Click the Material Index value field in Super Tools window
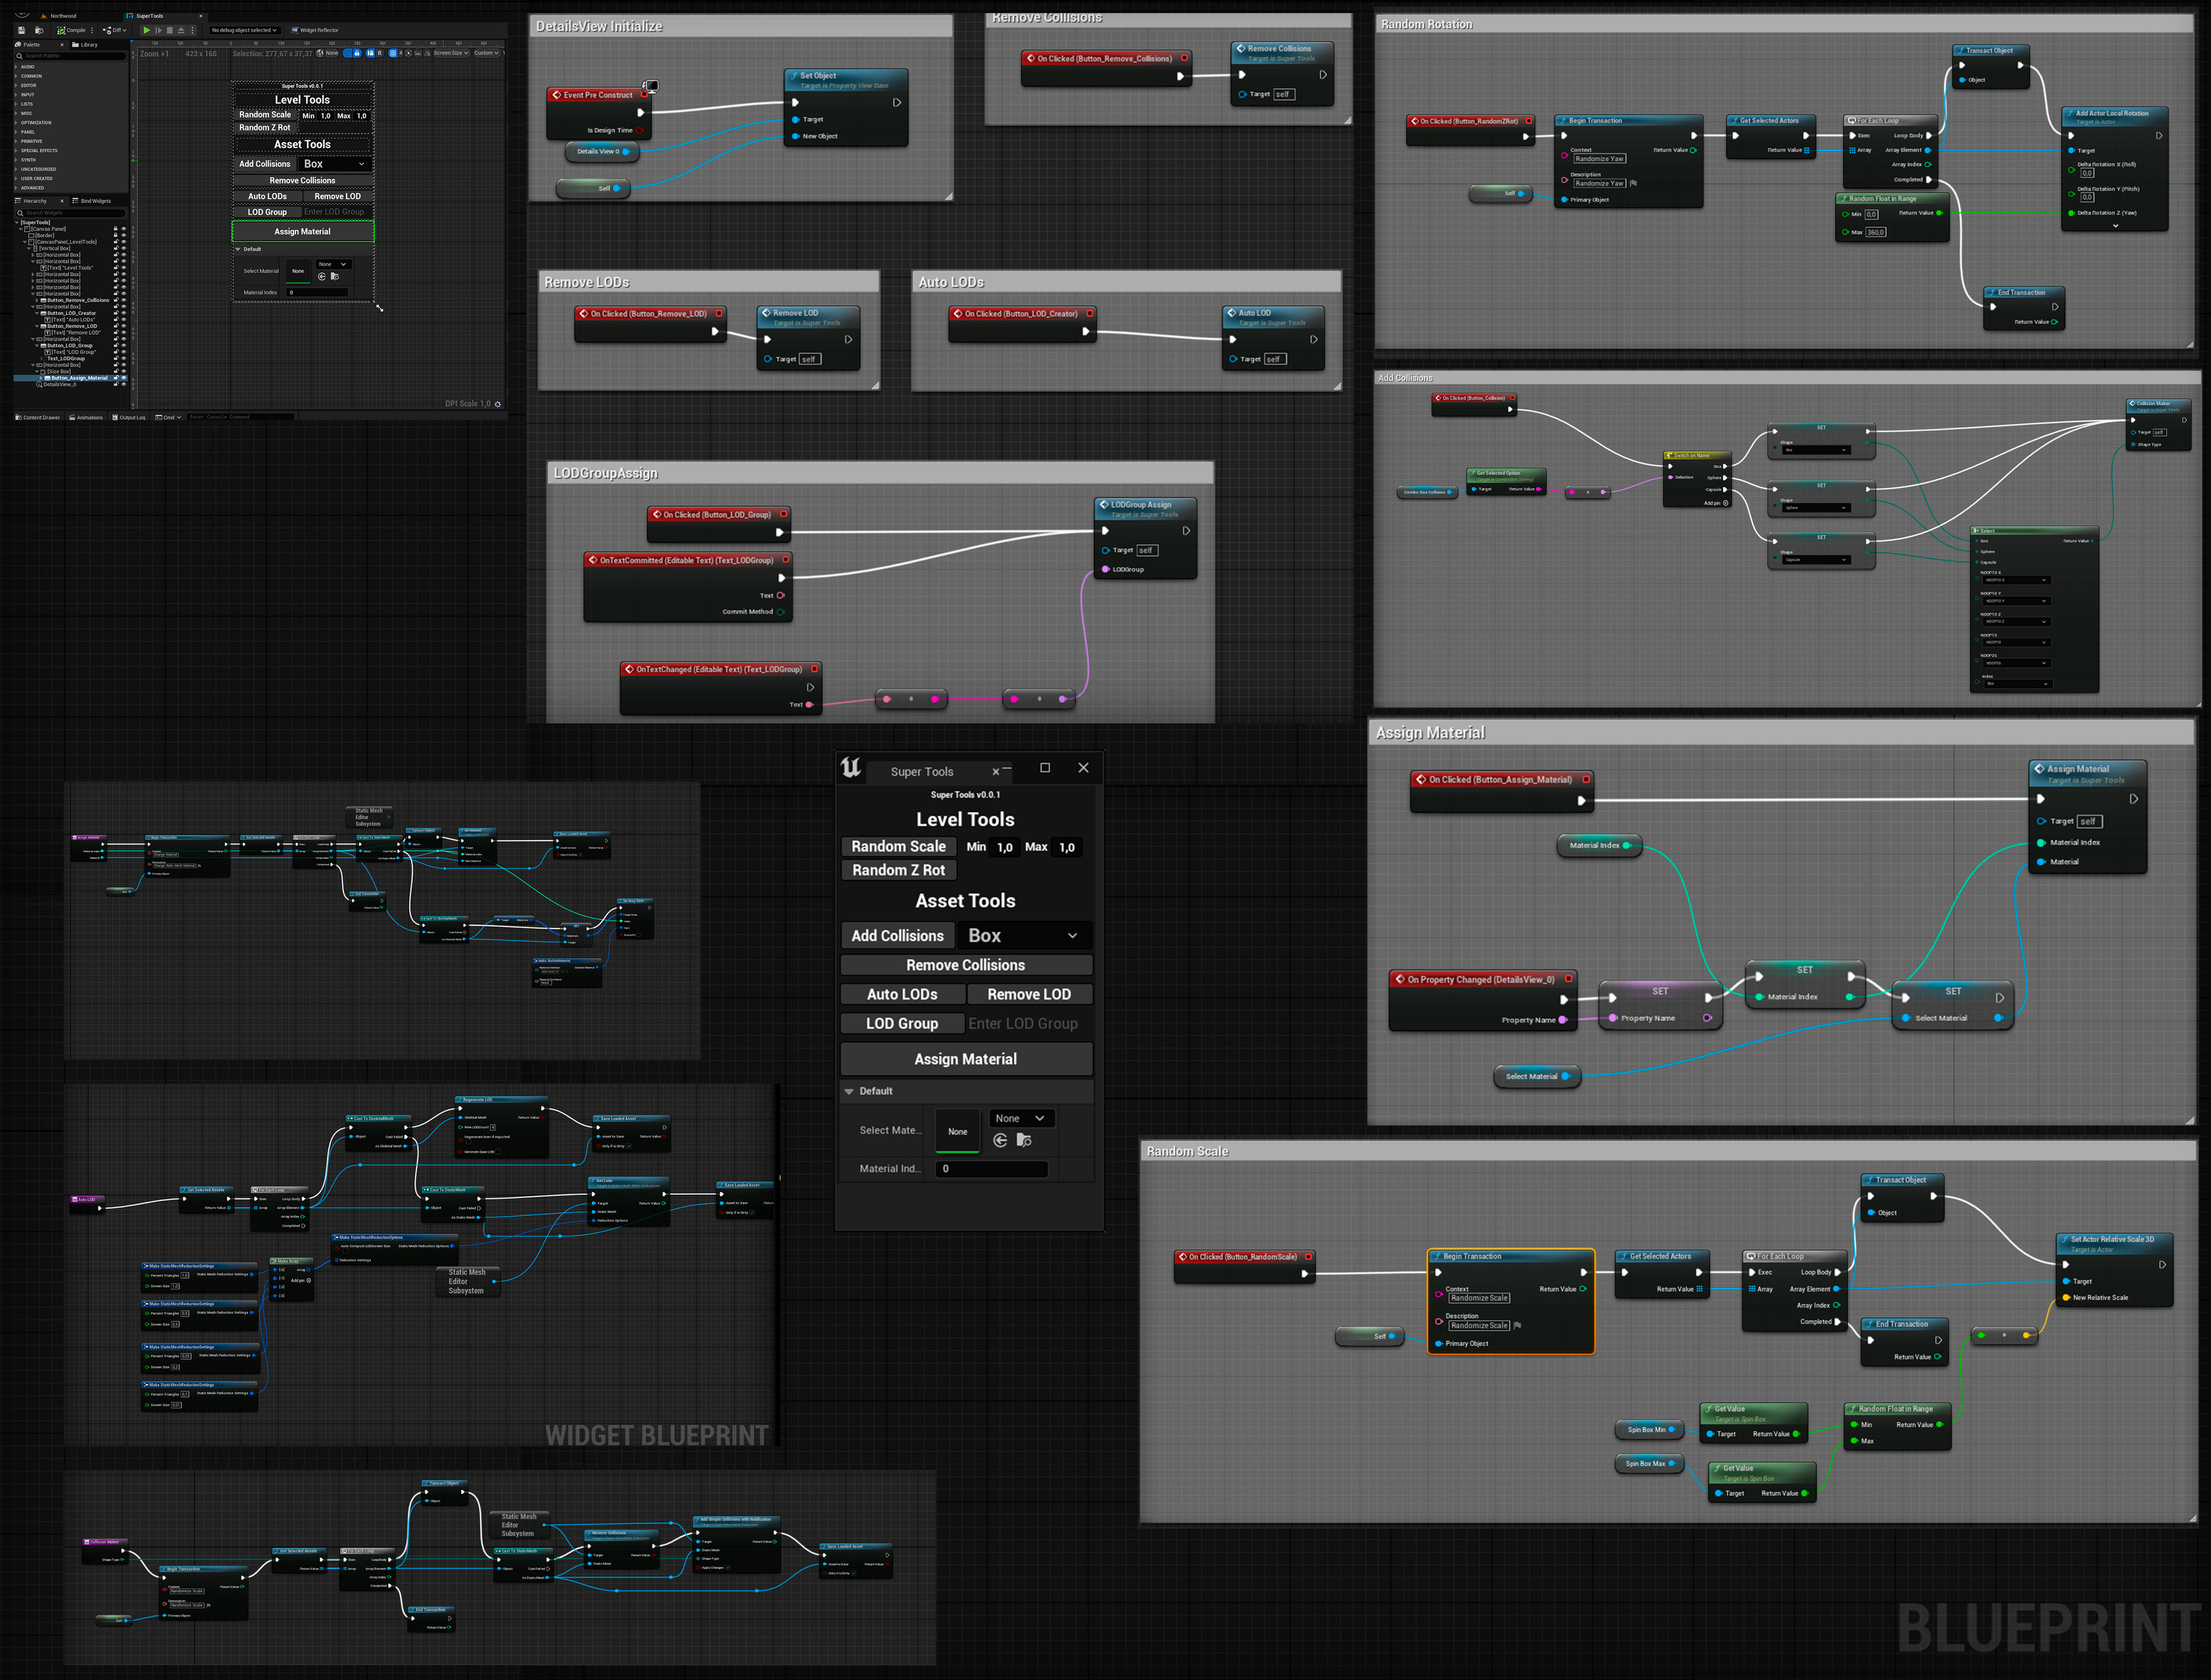Viewport: 2211px width, 1680px height. click(x=991, y=1168)
